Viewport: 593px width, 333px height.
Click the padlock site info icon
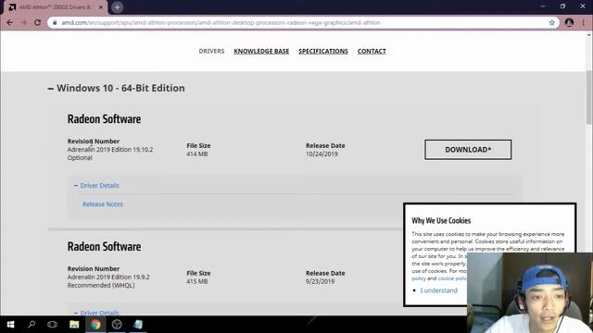pyautogui.click(x=55, y=22)
